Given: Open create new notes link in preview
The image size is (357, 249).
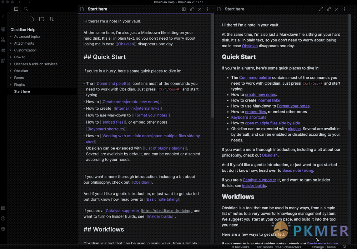Looking at the screenshot, I should pyautogui.click(x=261, y=95).
